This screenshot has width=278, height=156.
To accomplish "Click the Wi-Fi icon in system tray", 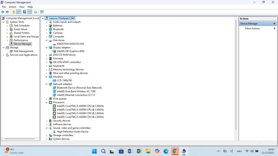I will coord(247,151).
